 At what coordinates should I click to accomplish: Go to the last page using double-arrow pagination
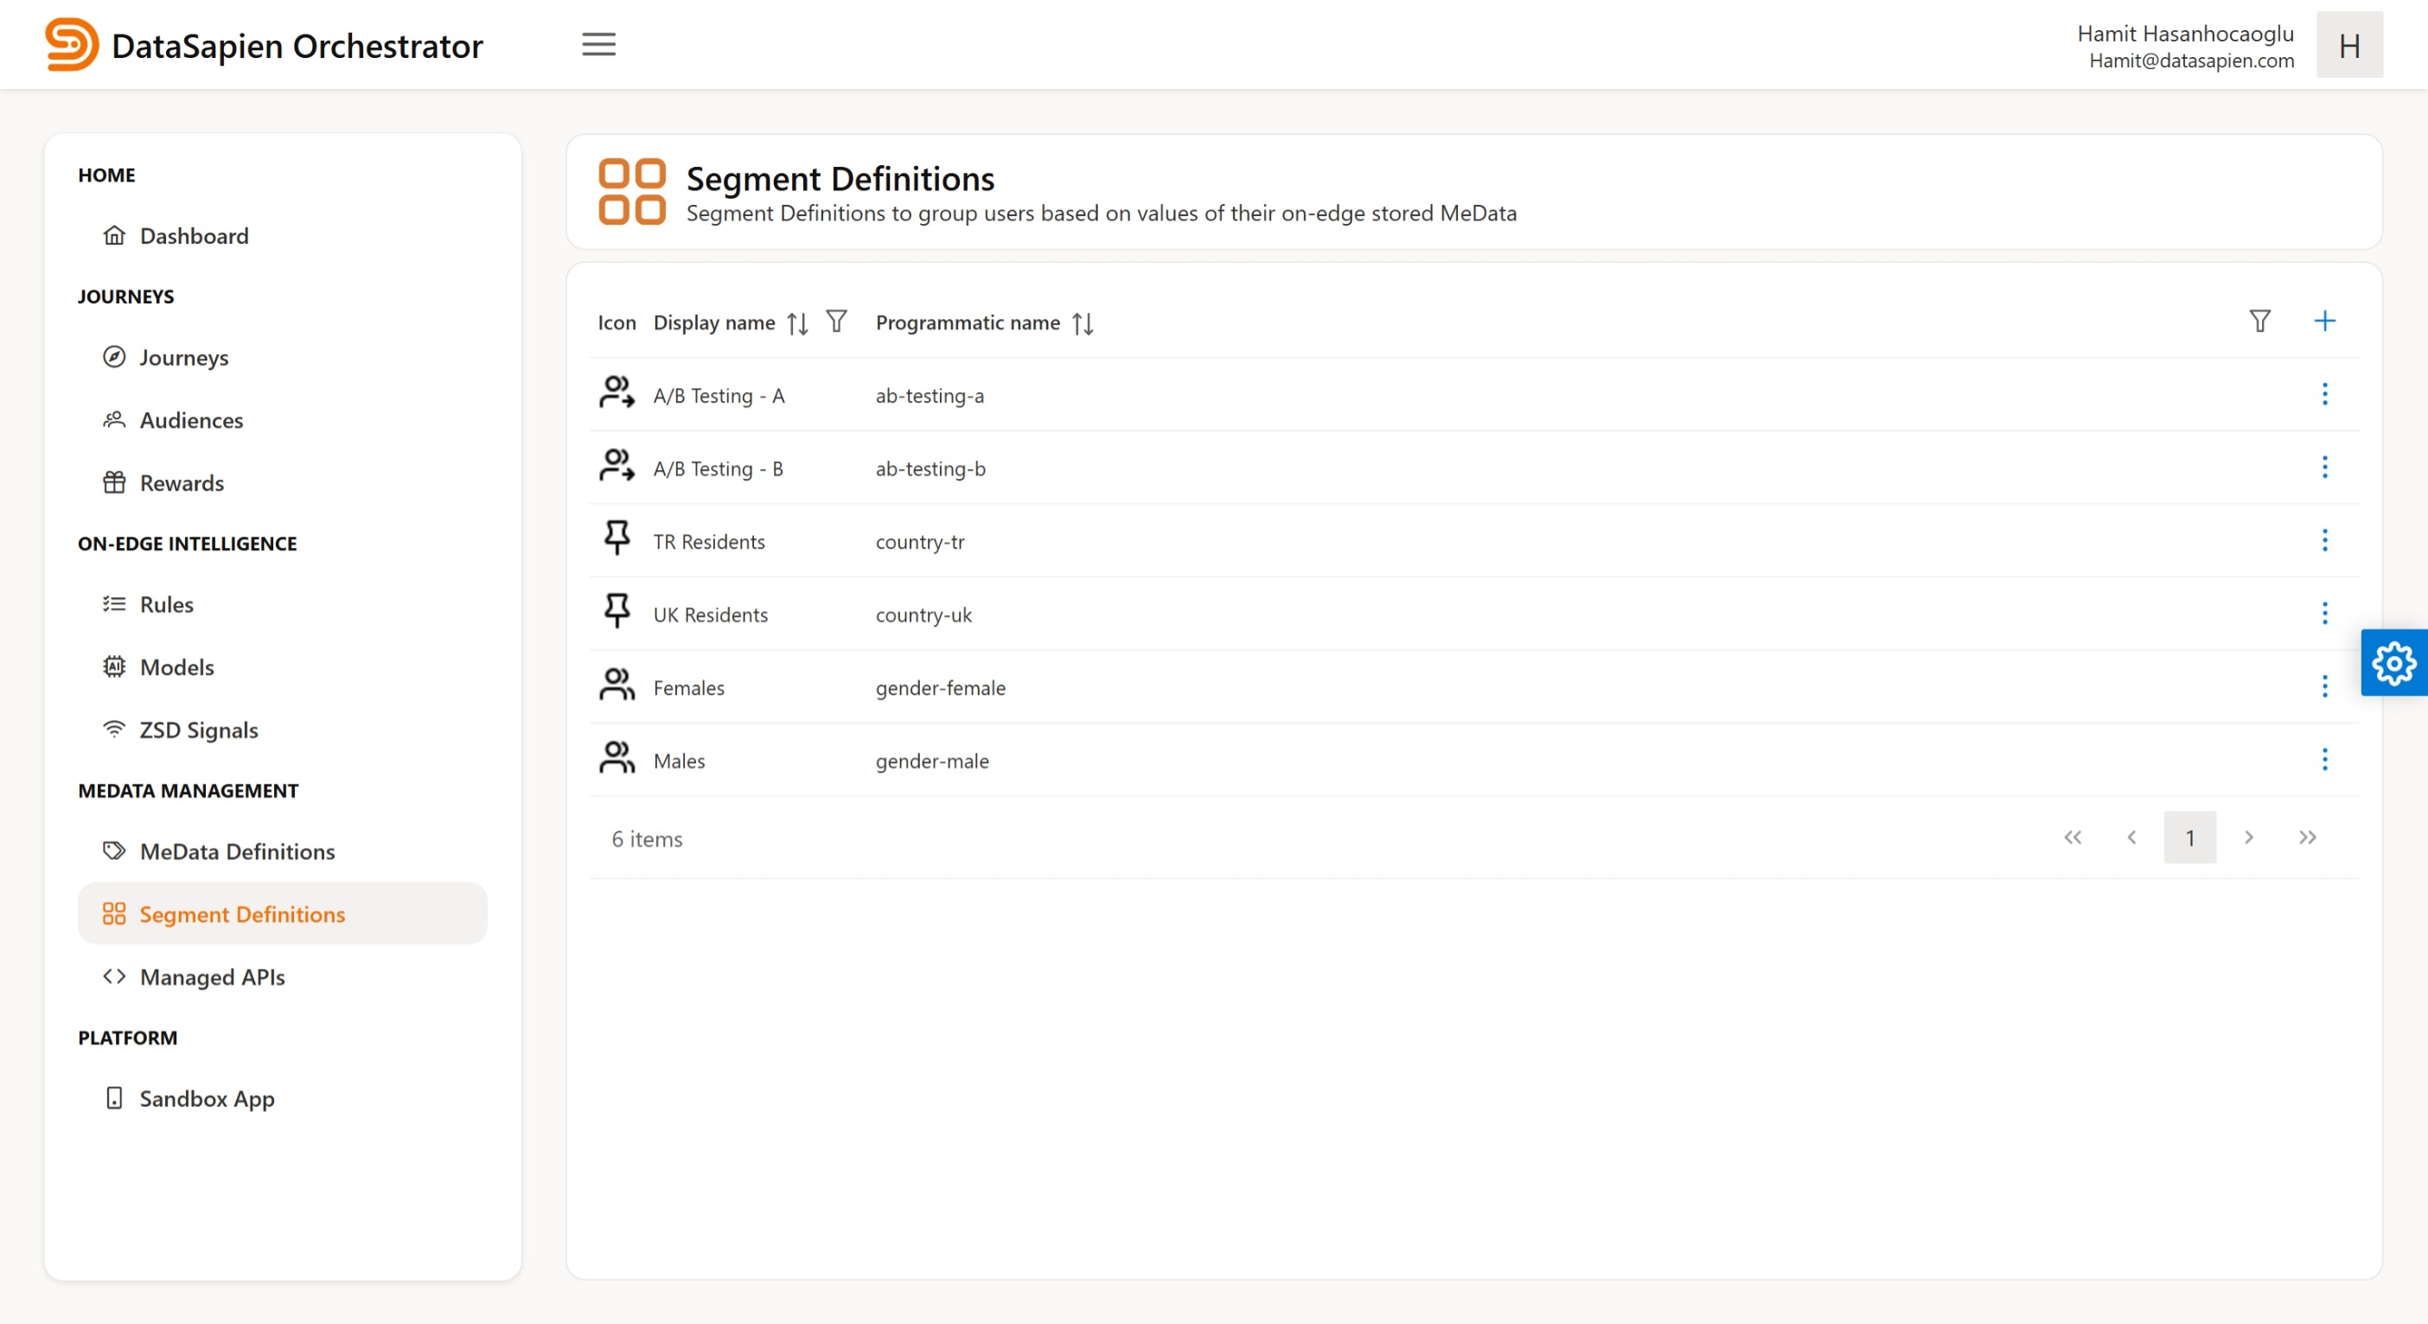(x=2309, y=837)
